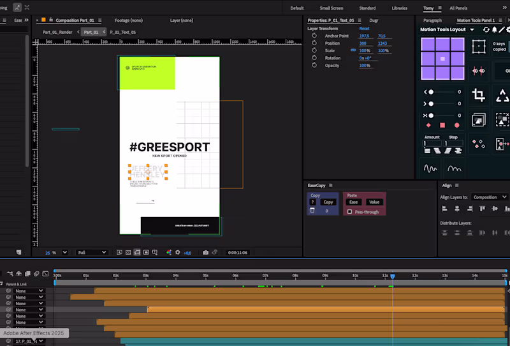Click the align top icon in Align panel

point(483,209)
